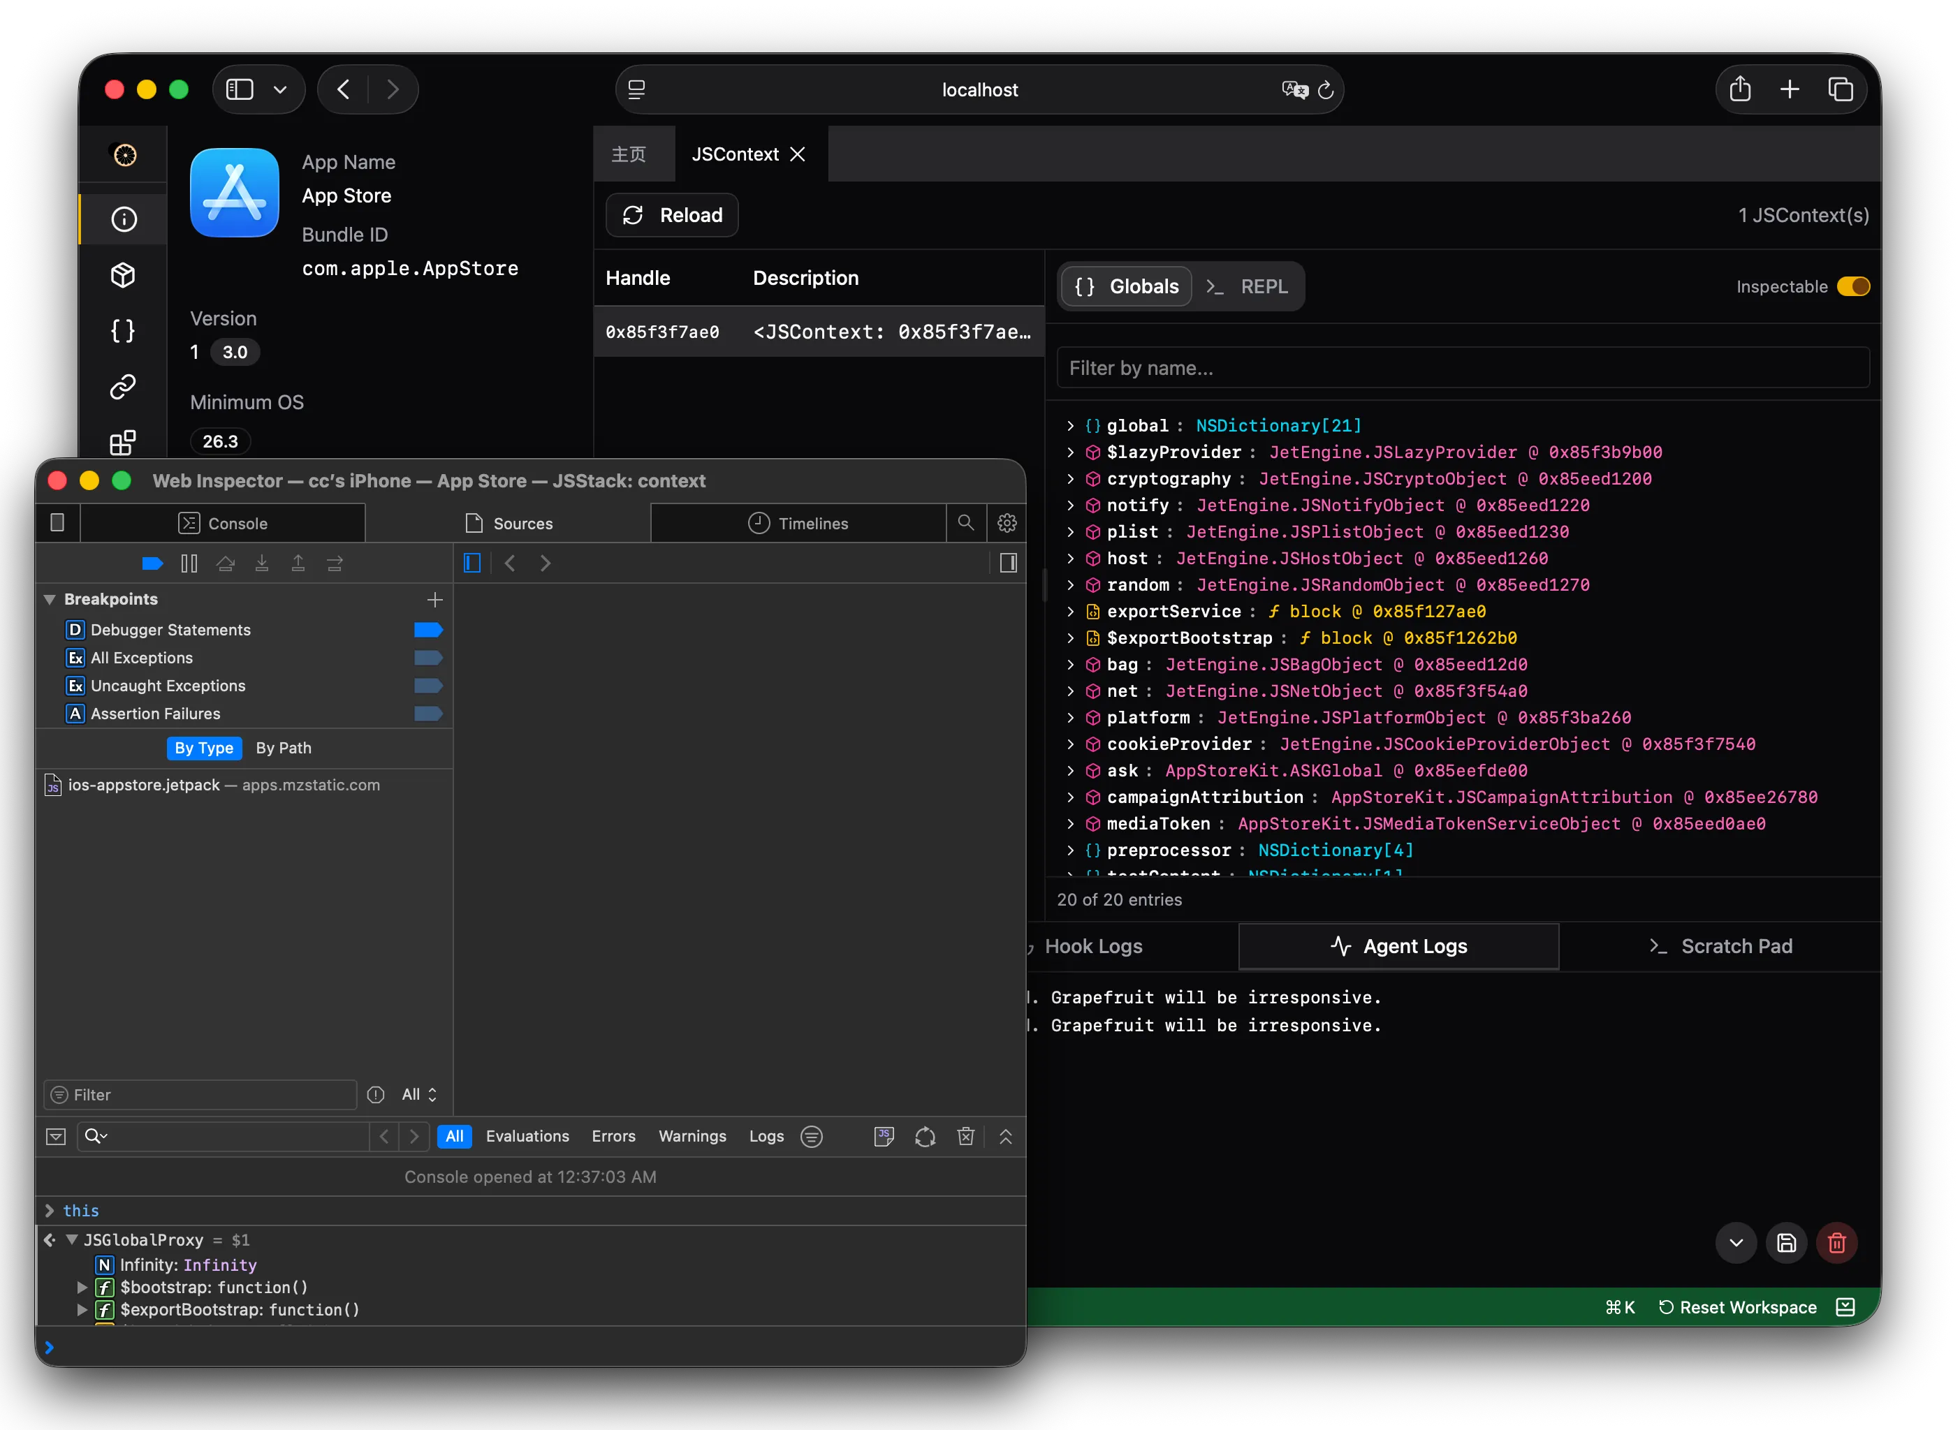This screenshot has width=1960, height=1430.
Task: Expand the cryptography global entry
Action: (1070, 479)
